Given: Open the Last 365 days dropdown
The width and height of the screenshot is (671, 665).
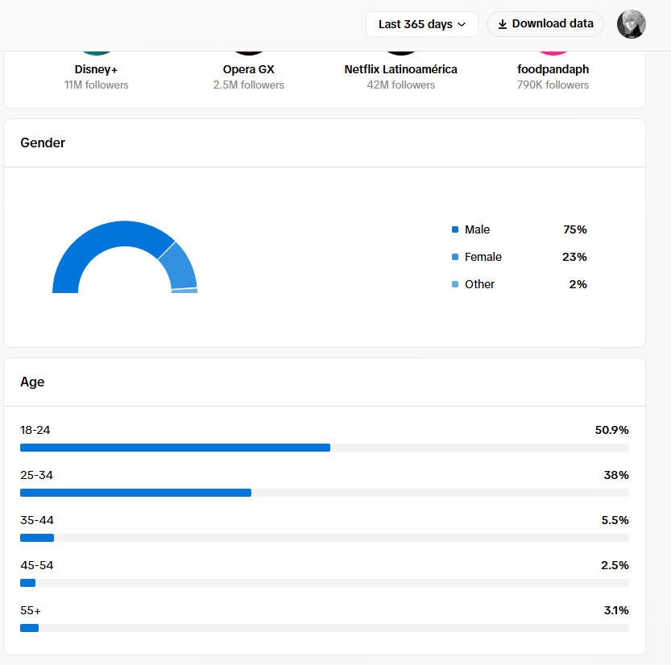Looking at the screenshot, I should [x=421, y=24].
